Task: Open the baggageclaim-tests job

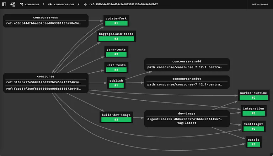Action: (116, 34)
